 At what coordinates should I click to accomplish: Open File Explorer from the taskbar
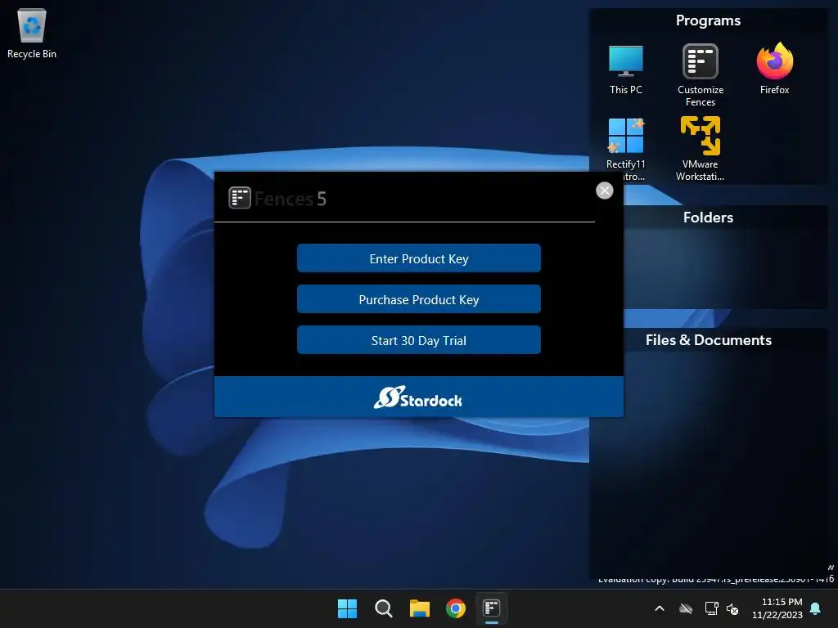click(x=420, y=608)
